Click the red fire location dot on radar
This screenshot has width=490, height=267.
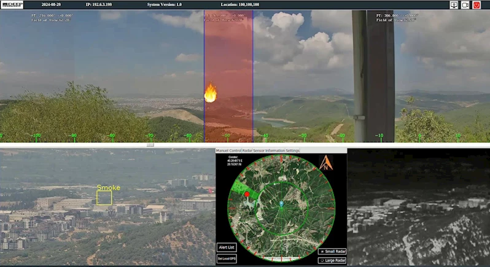247,194
